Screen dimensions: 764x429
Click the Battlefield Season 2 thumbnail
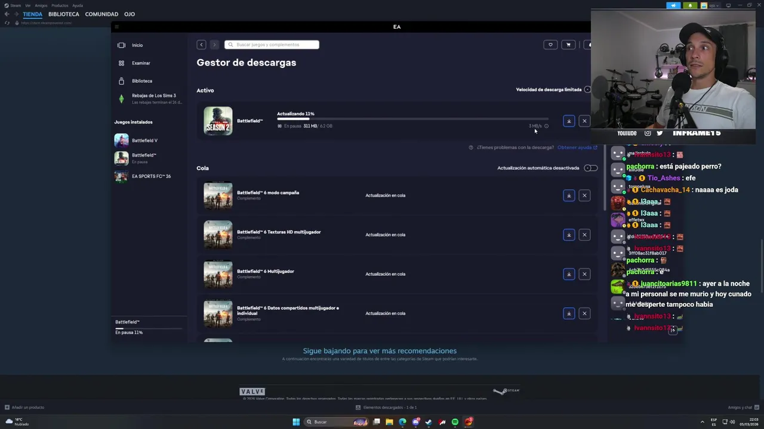tap(218, 121)
